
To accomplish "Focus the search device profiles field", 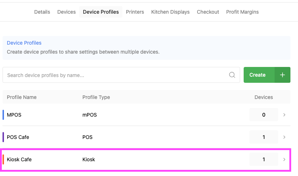I will (x=115, y=75).
